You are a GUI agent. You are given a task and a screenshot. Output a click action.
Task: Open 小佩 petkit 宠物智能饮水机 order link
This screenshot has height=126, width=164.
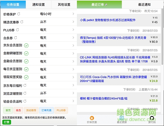108,20
